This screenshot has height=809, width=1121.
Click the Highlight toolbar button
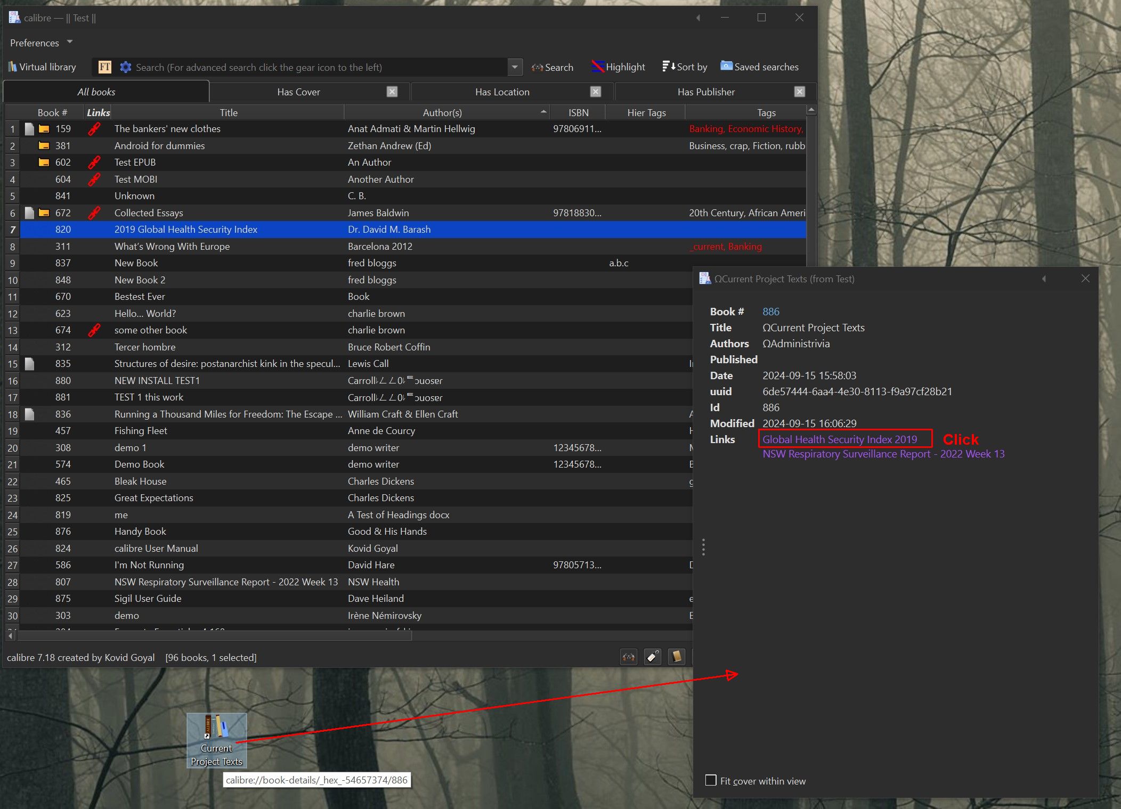click(x=619, y=67)
